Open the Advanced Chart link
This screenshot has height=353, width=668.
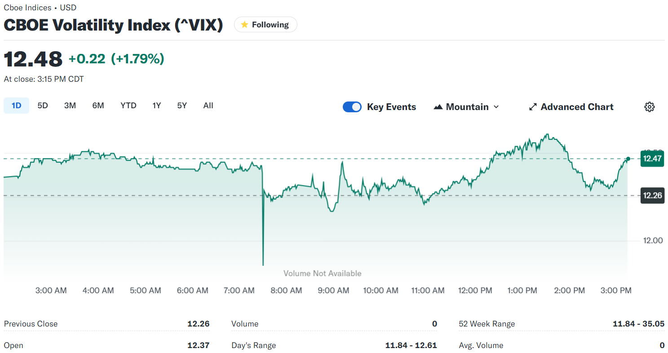pos(571,107)
